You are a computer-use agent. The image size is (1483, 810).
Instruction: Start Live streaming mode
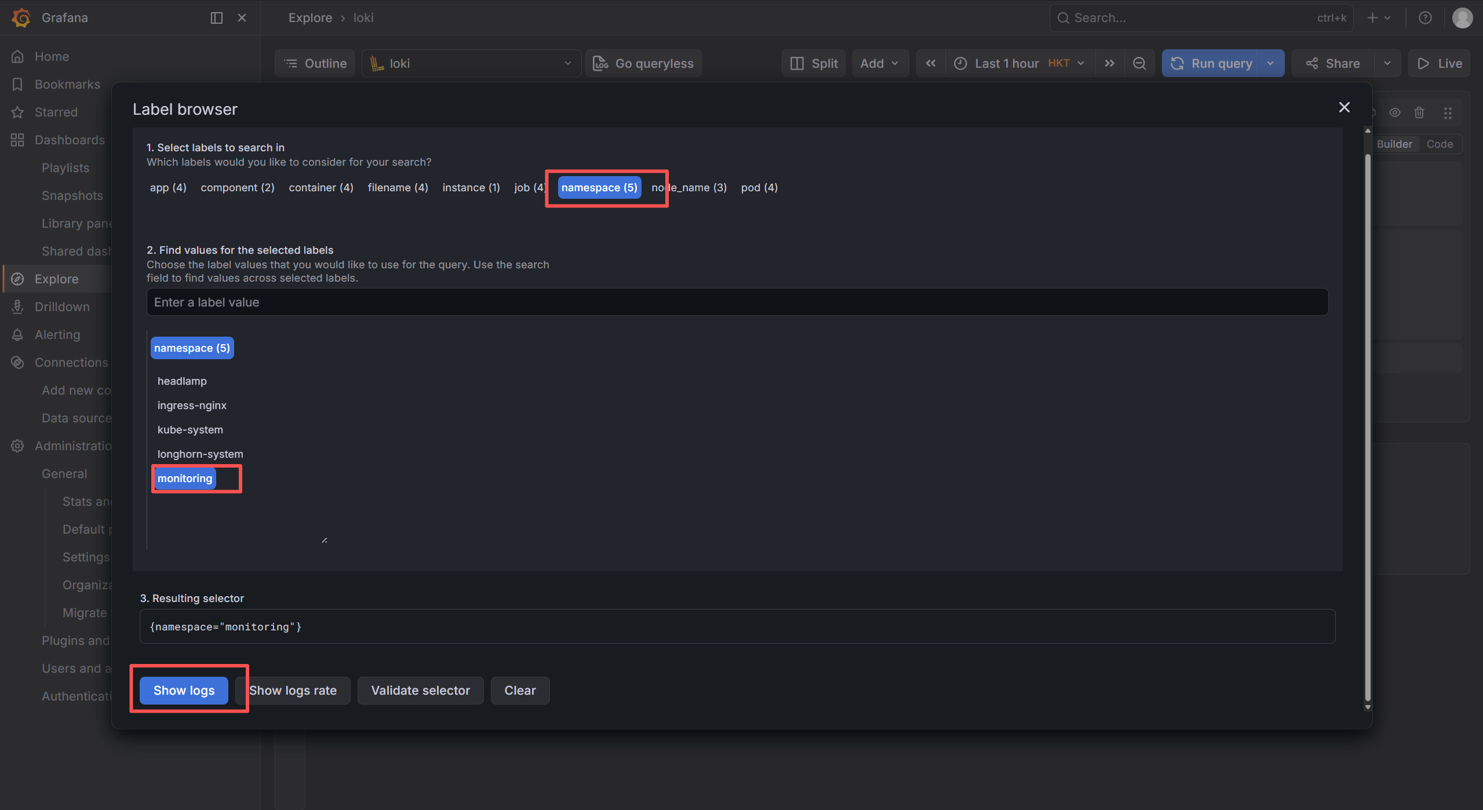click(x=1440, y=63)
